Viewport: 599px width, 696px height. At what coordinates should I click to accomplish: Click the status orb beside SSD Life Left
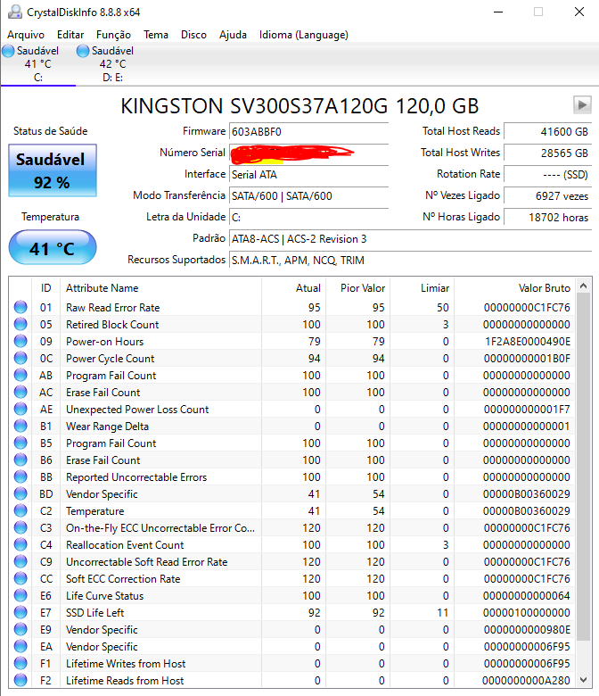(x=21, y=613)
